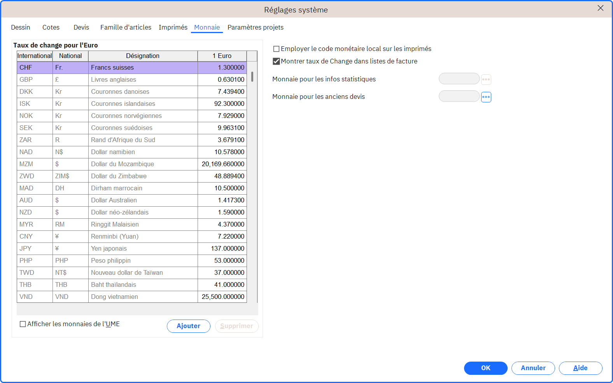This screenshot has height=383, width=613.
Task: Select the SEK row code
Action: [x=35, y=128]
